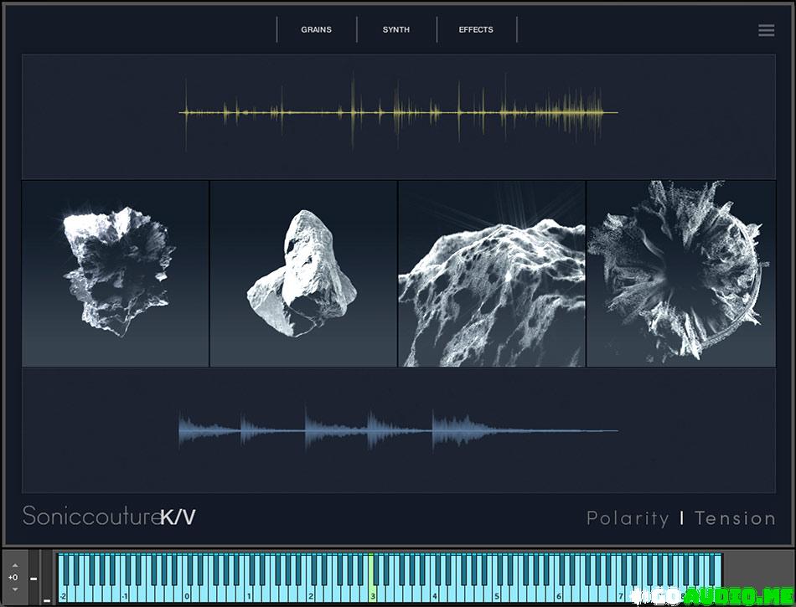Click the yellow waveform display

(399, 112)
